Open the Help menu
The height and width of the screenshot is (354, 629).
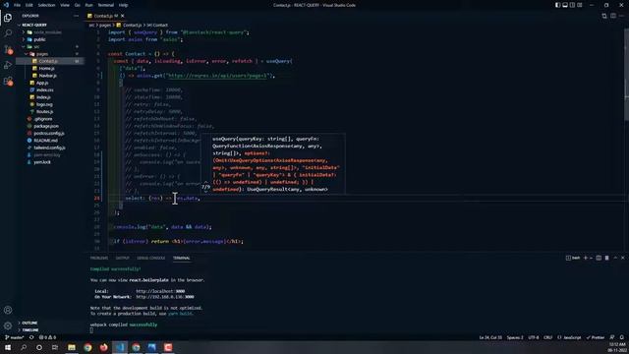pyautogui.click(x=123, y=5)
